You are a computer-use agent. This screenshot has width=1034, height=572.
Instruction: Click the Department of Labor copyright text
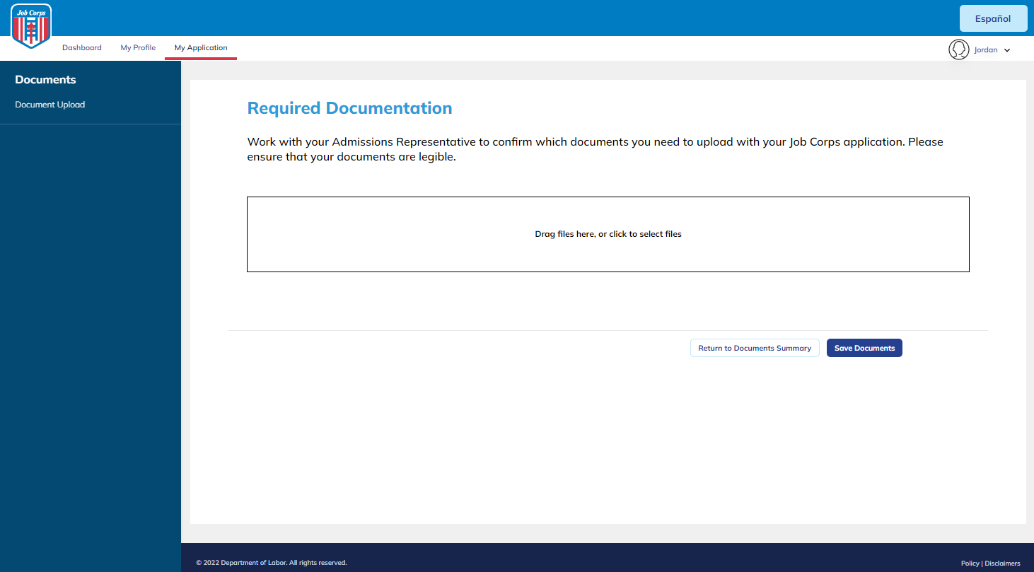coord(271,563)
